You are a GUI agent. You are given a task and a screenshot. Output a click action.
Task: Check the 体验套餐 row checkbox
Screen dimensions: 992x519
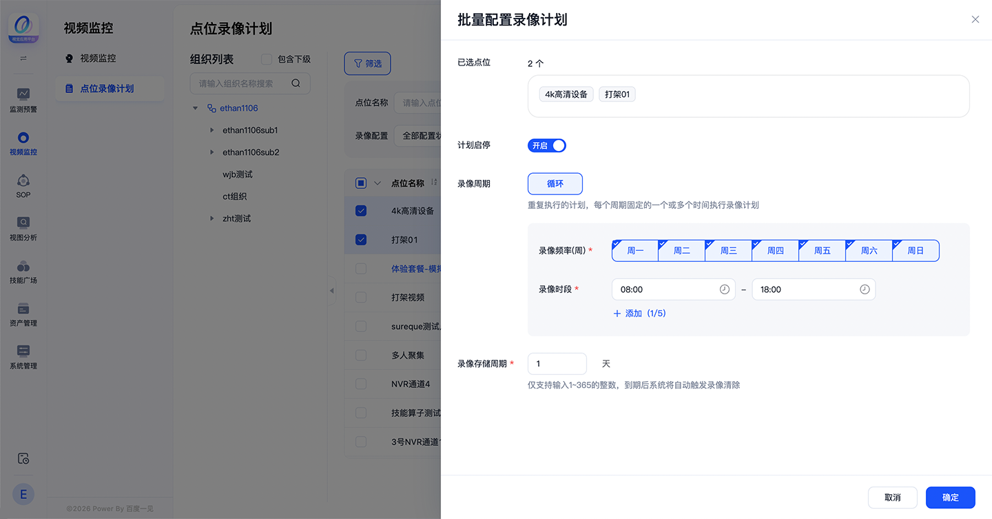point(361,269)
